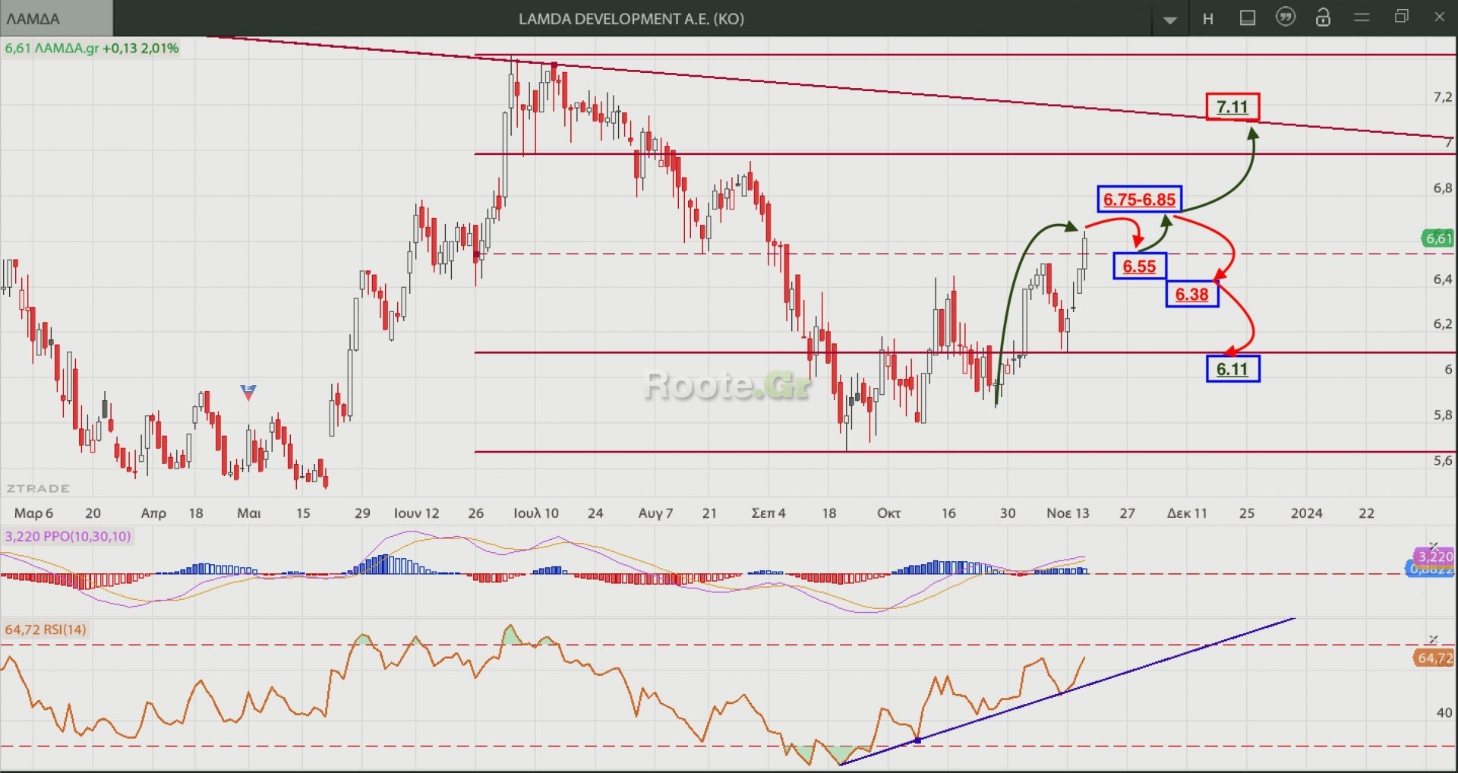Toggle the chart padlock icon
The width and height of the screenshot is (1458, 773).
[x=1323, y=18]
